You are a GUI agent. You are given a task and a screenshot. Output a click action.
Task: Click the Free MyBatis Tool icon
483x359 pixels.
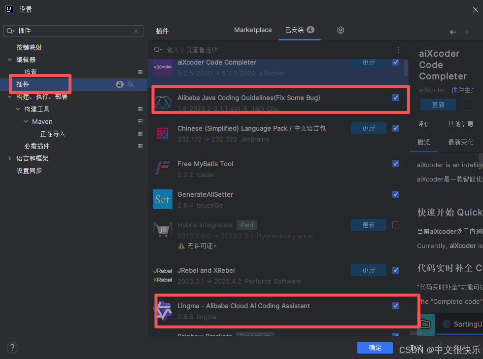pos(163,168)
